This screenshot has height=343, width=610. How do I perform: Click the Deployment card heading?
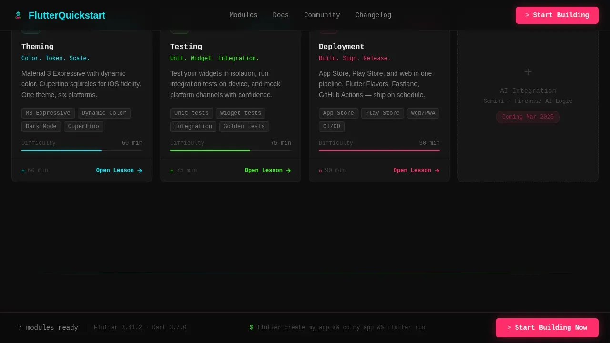pos(342,47)
